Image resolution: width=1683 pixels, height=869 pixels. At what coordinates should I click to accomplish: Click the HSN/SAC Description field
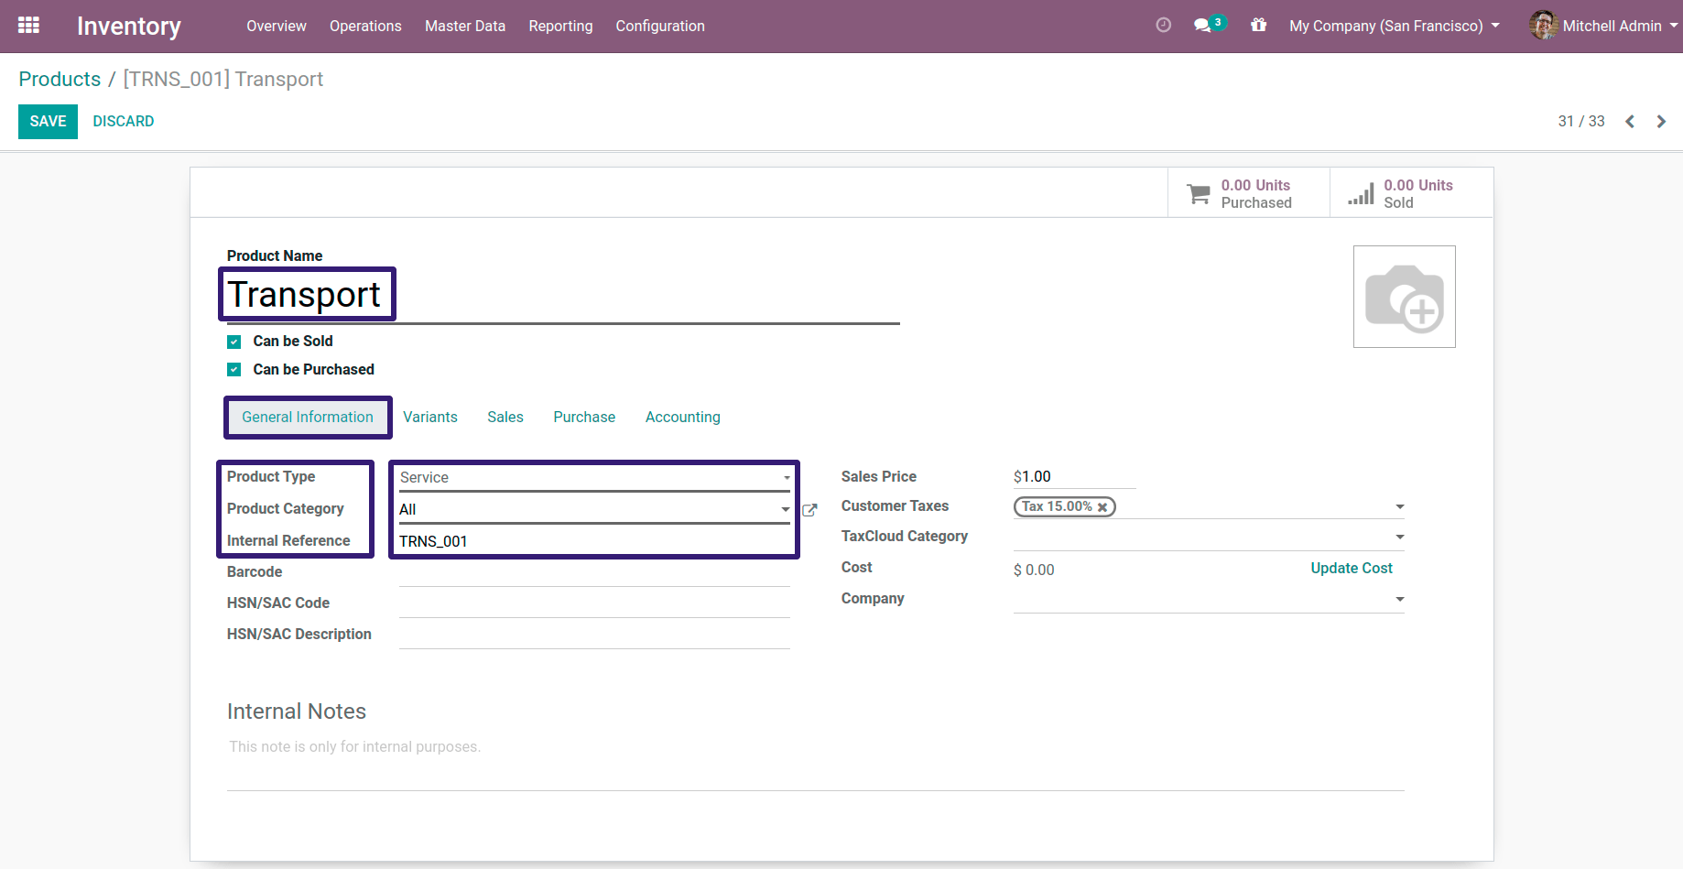pyautogui.click(x=595, y=635)
